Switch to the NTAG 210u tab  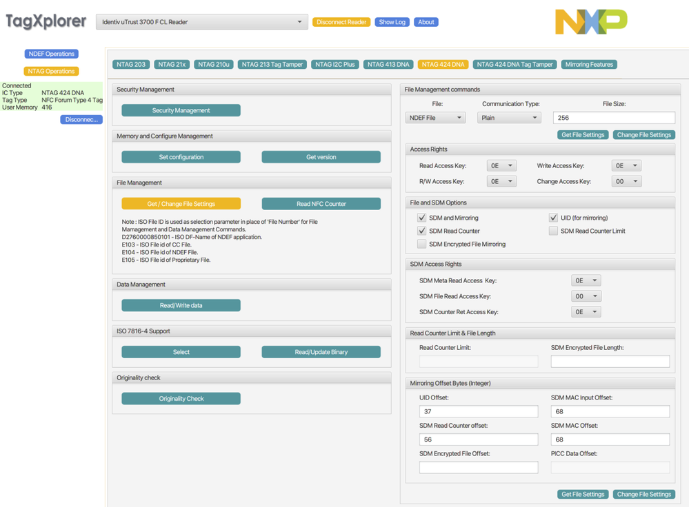coord(214,65)
